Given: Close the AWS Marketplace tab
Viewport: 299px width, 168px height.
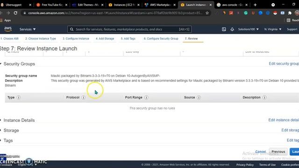Looking at the screenshot, I should point(174,5).
